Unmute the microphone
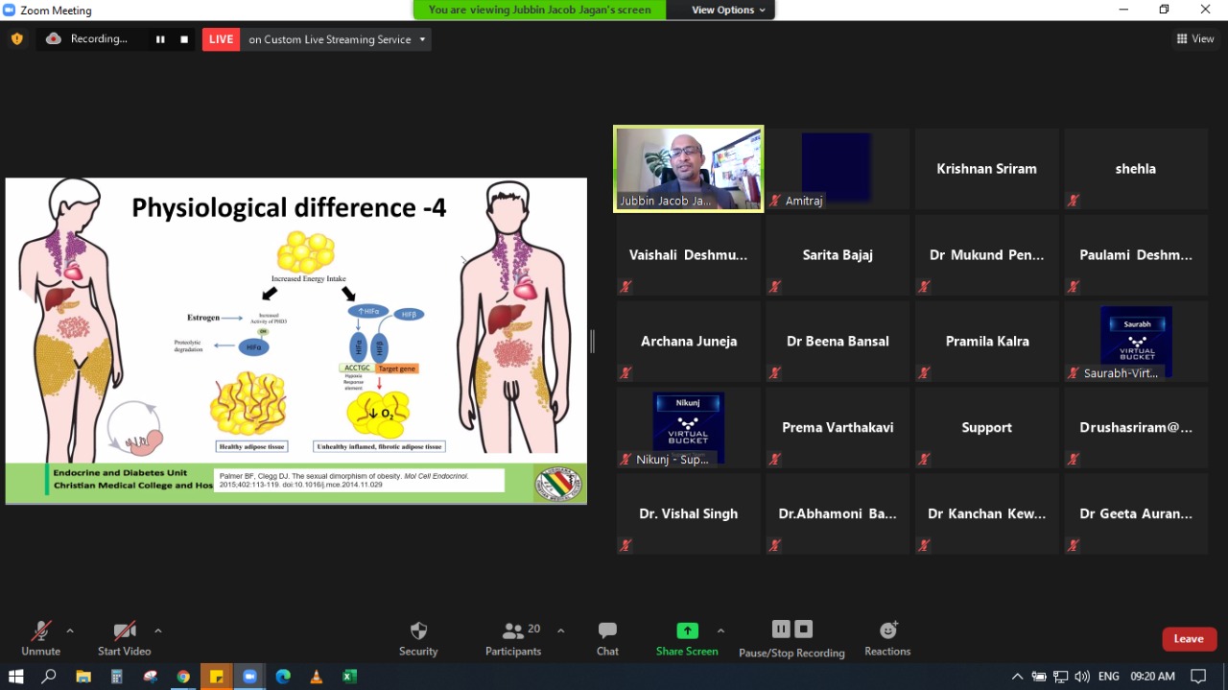 tap(40, 637)
